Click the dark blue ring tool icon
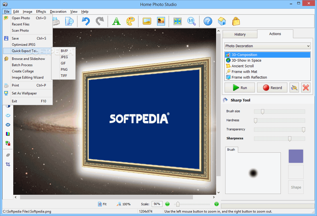 8,125
